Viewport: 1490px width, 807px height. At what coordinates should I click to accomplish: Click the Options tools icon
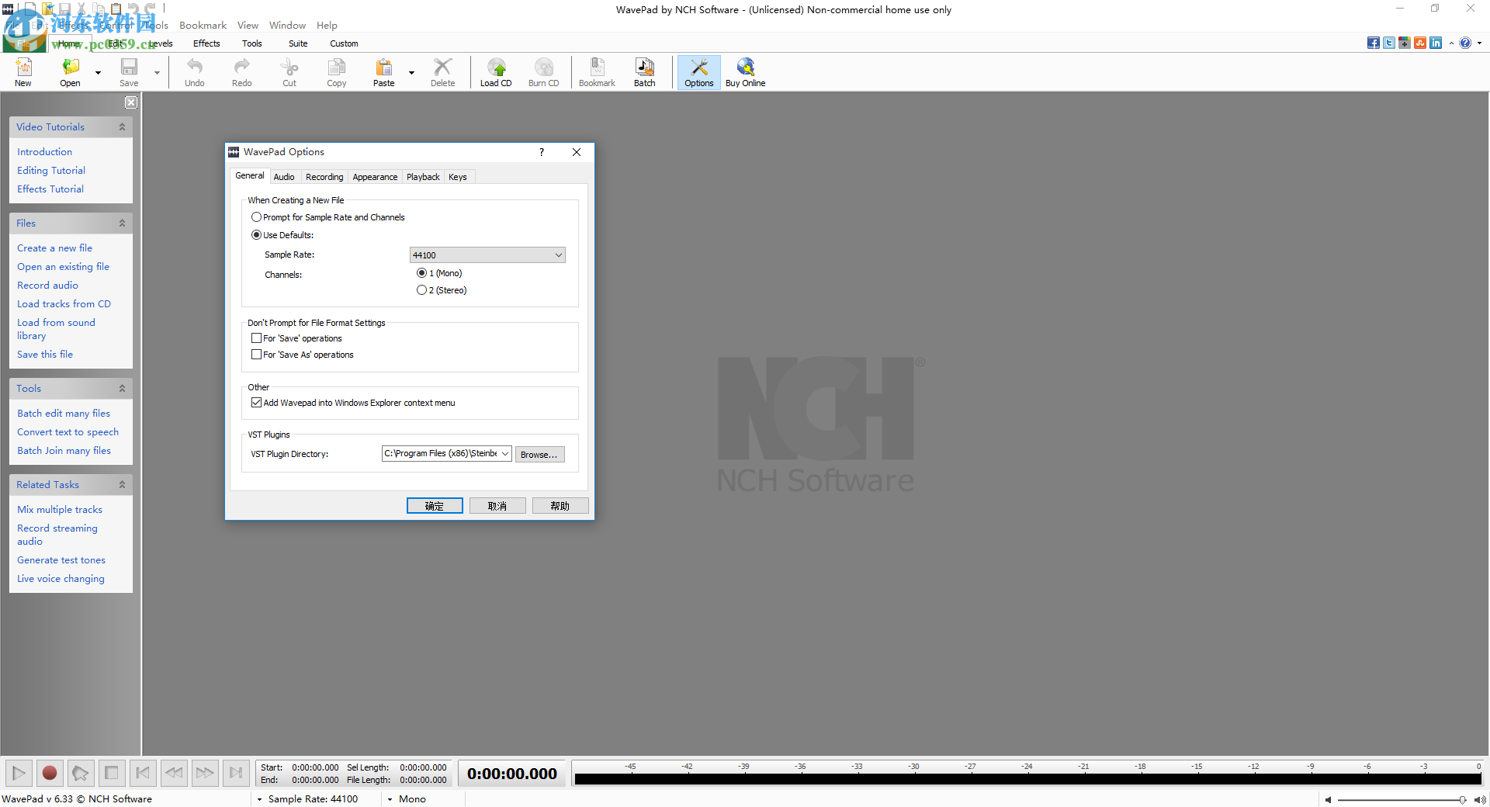coord(699,72)
